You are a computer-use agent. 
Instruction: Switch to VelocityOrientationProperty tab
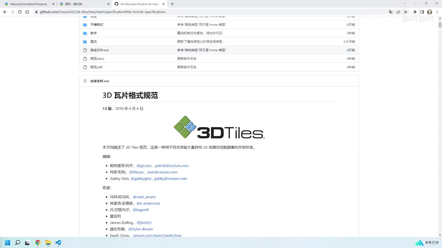28,4
